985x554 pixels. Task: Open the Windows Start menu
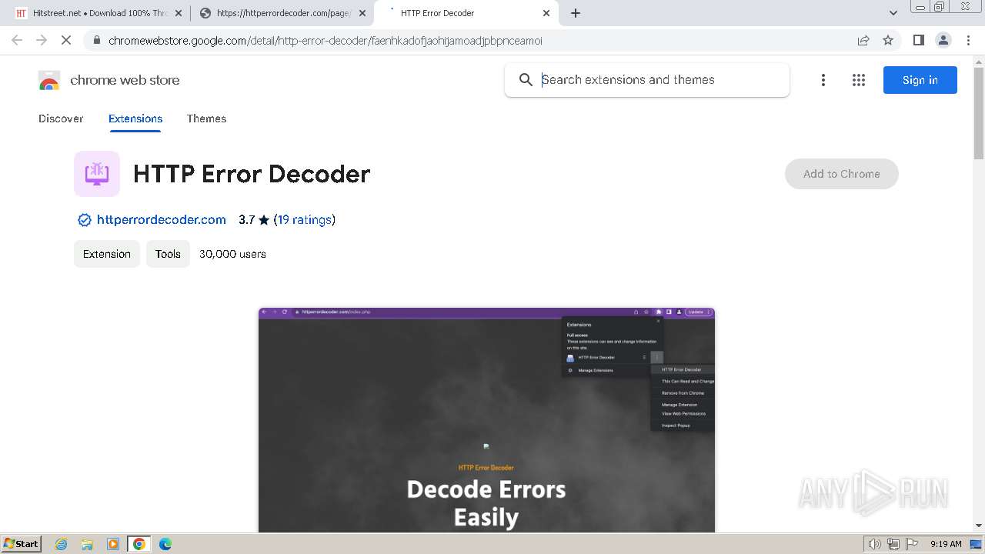(x=22, y=543)
